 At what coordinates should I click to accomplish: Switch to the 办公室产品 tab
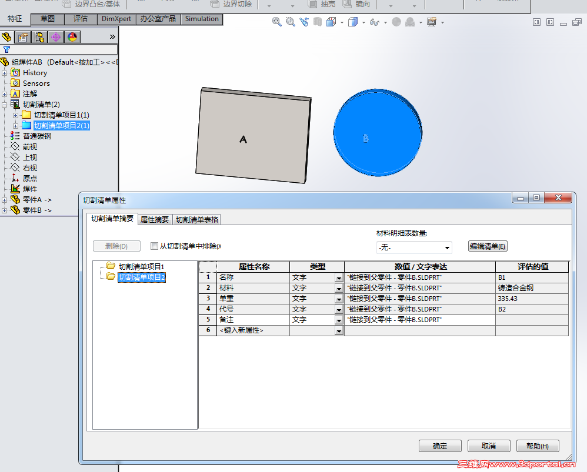coord(158,19)
